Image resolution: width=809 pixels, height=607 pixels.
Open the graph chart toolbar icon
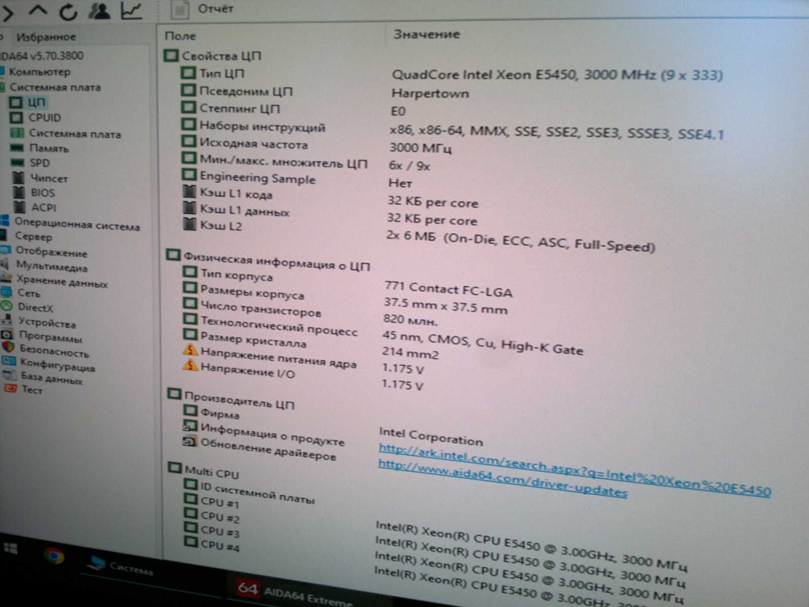click(x=131, y=10)
